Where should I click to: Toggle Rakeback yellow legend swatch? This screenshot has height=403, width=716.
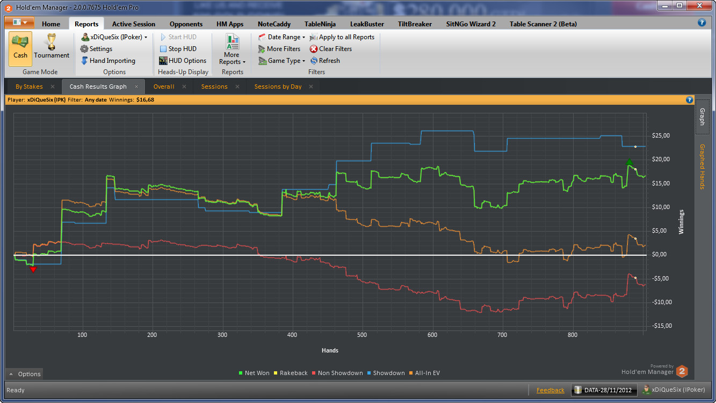point(276,373)
